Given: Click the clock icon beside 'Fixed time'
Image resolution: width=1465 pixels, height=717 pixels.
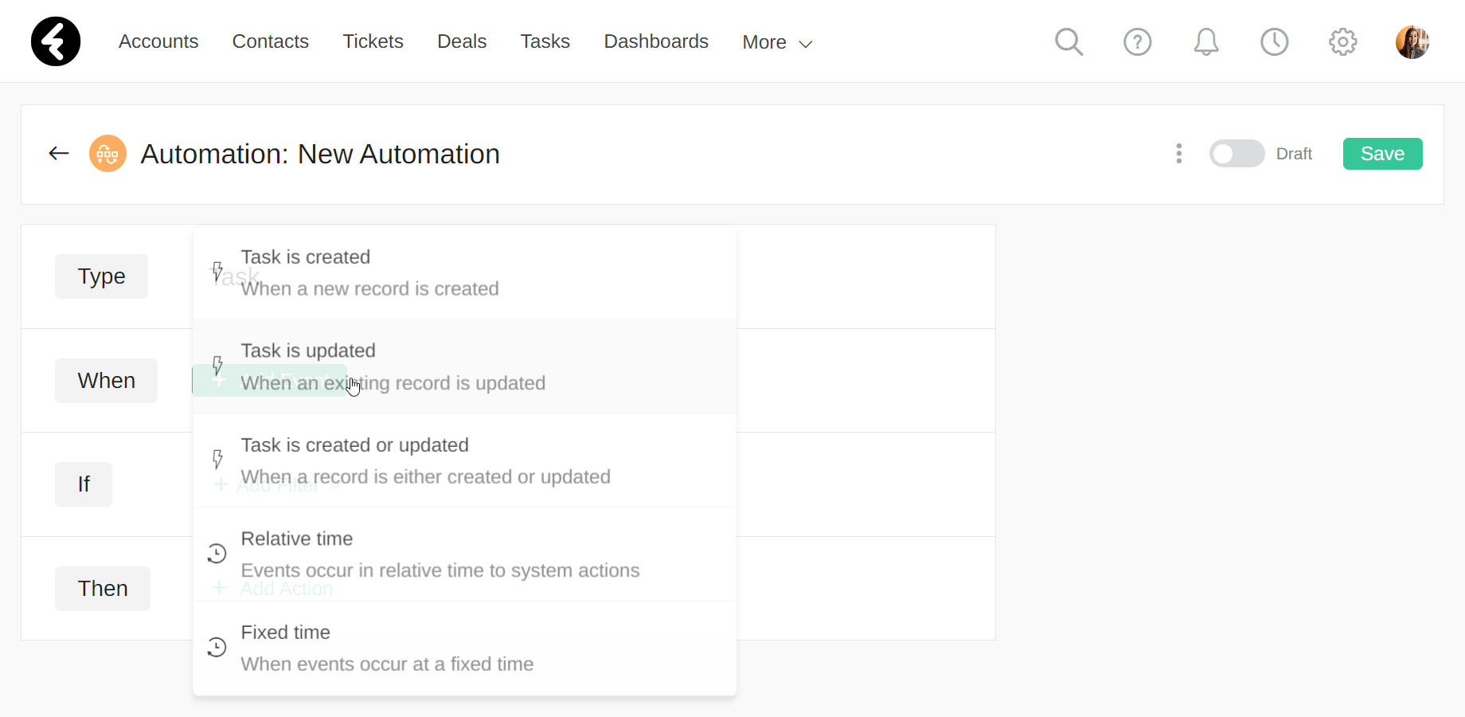Looking at the screenshot, I should [x=217, y=647].
